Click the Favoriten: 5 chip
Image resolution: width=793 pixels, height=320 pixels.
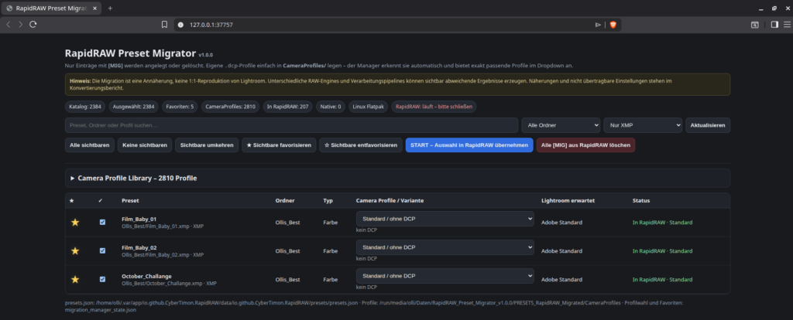tap(180, 107)
